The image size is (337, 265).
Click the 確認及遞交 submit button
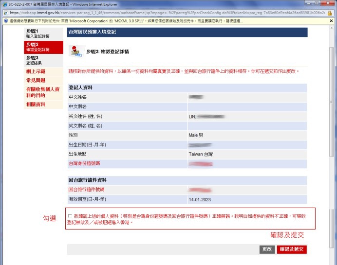292,249
